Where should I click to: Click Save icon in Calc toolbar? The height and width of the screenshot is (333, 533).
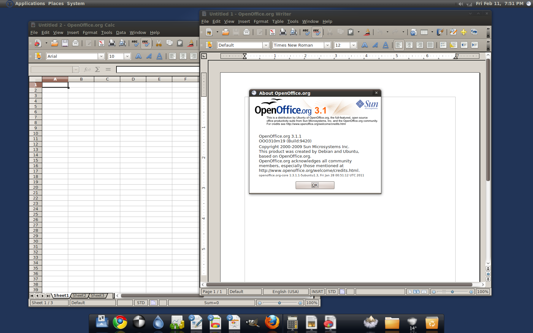pos(65,43)
